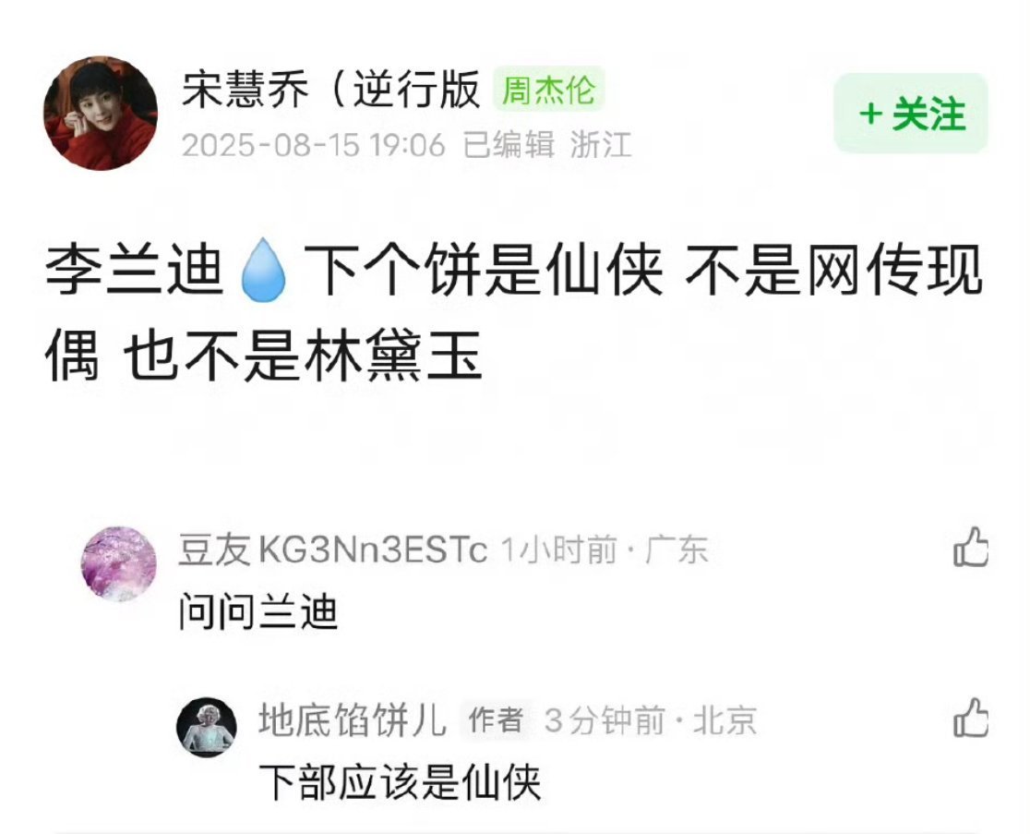Tap the 已编辑 edited label
This screenshot has height=834, width=1030.
(508, 145)
